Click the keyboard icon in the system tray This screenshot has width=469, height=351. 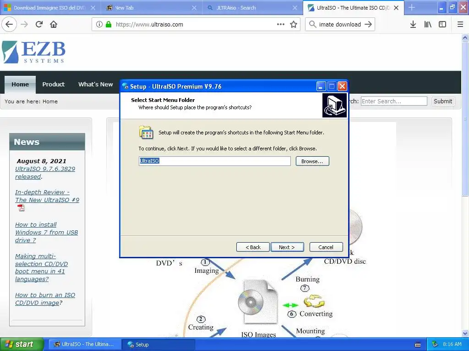pos(418,345)
